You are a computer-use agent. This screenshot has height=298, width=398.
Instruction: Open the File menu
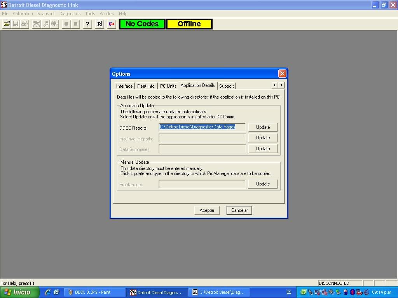point(5,14)
